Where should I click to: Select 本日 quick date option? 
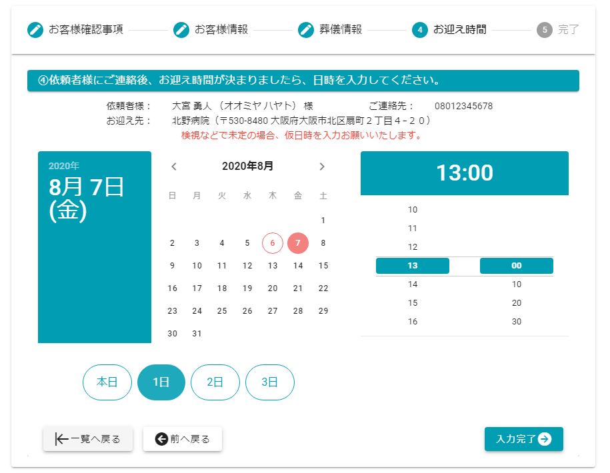tap(107, 382)
